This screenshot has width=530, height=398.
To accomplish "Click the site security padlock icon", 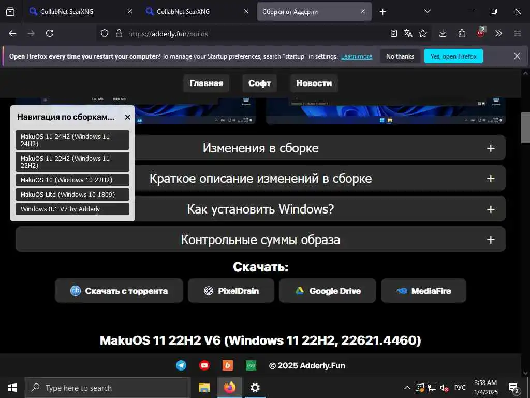I will pyautogui.click(x=119, y=34).
